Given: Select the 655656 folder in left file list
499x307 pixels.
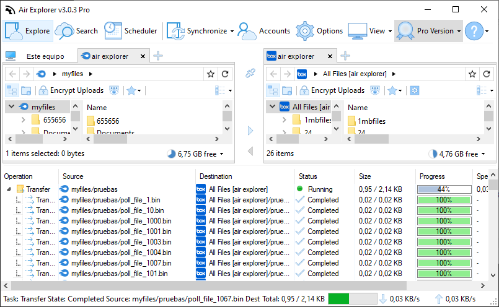Looking at the screenshot, I should pos(103,121).
